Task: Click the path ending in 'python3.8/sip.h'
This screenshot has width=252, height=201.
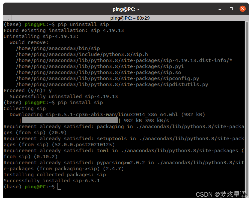Action: coord(82,54)
